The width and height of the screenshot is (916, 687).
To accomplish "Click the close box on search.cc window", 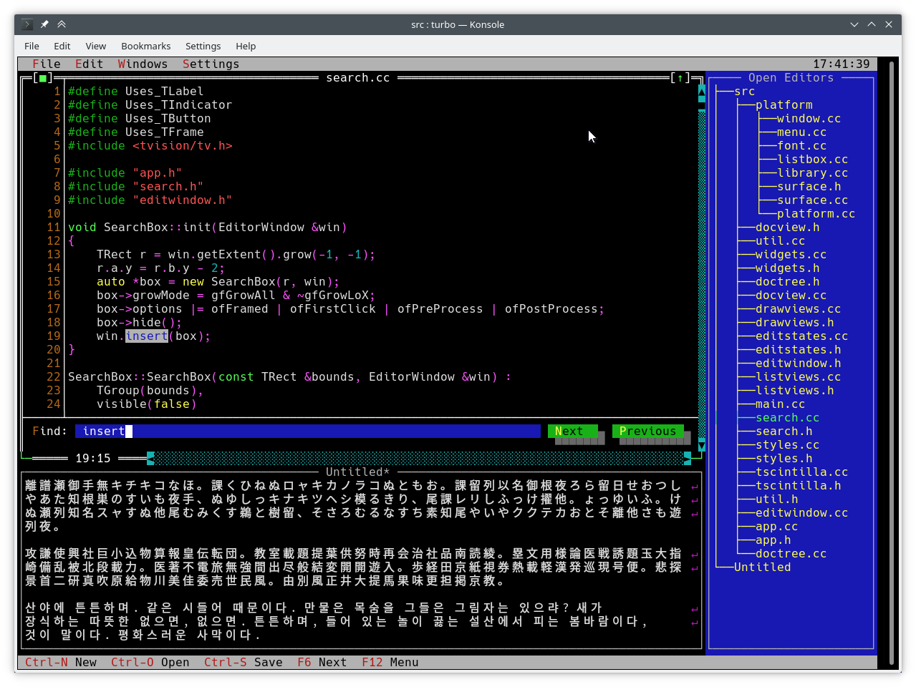I will click(43, 78).
